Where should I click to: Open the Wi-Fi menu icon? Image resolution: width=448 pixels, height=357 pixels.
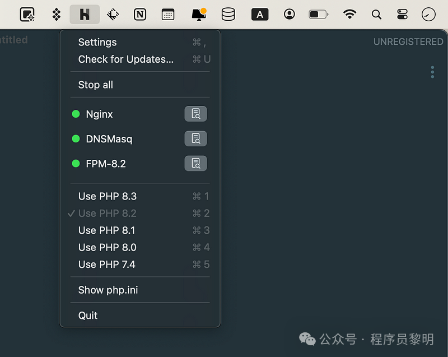(349, 14)
